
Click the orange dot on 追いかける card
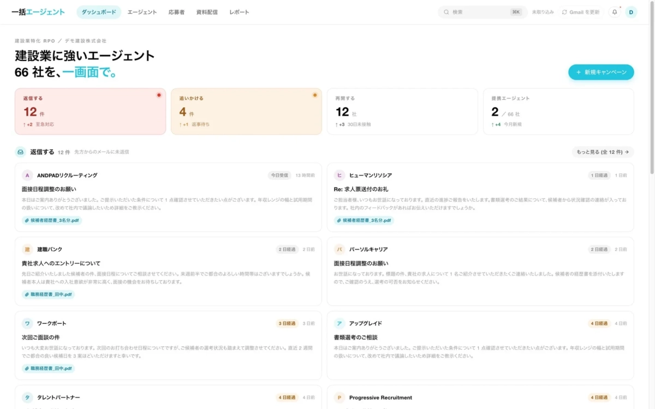point(315,95)
